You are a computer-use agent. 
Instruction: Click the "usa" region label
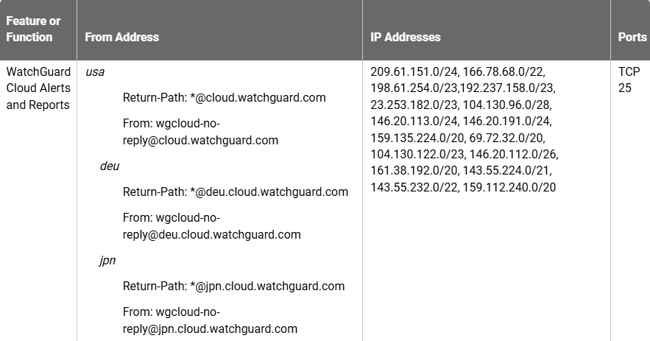coord(96,72)
